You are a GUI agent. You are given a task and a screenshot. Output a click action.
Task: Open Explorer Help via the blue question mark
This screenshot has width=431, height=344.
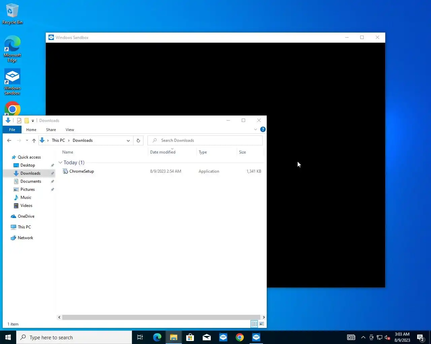263,129
